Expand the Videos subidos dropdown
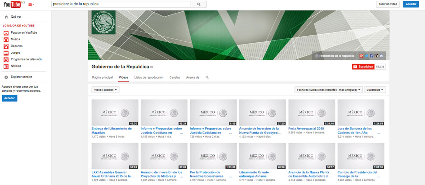This screenshot has height=185, width=425. pos(105,90)
